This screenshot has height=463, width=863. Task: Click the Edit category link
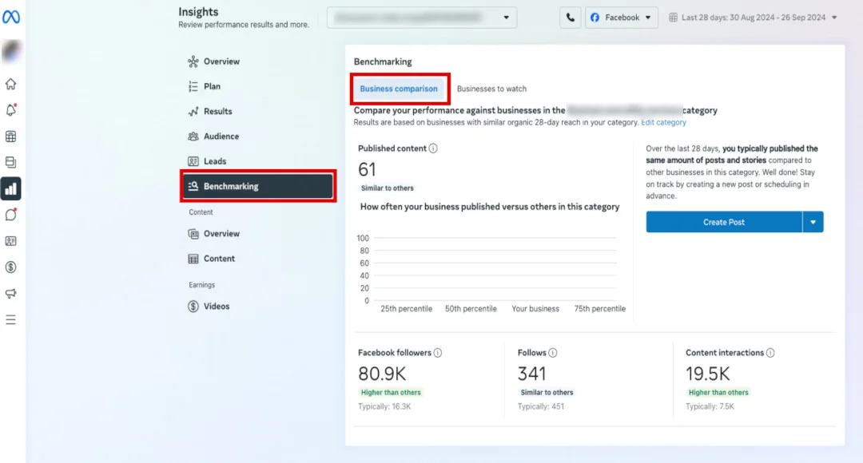click(x=663, y=123)
